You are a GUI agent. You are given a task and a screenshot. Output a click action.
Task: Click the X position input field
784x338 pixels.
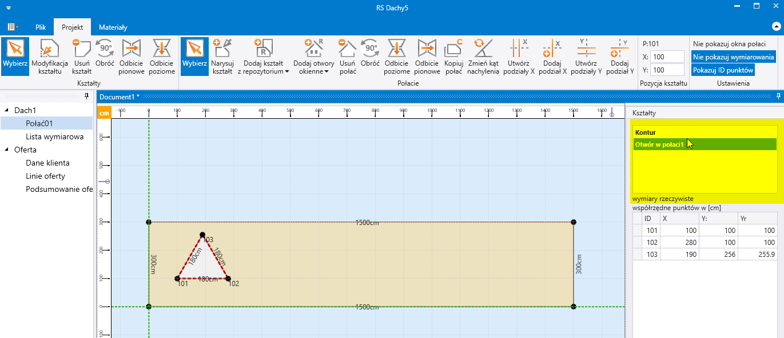667,57
